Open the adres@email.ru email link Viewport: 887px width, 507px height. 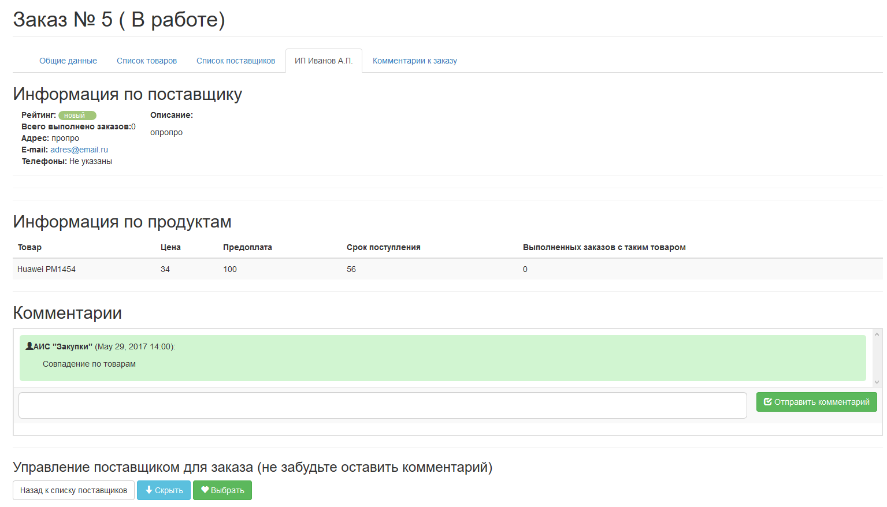click(79, 150)
